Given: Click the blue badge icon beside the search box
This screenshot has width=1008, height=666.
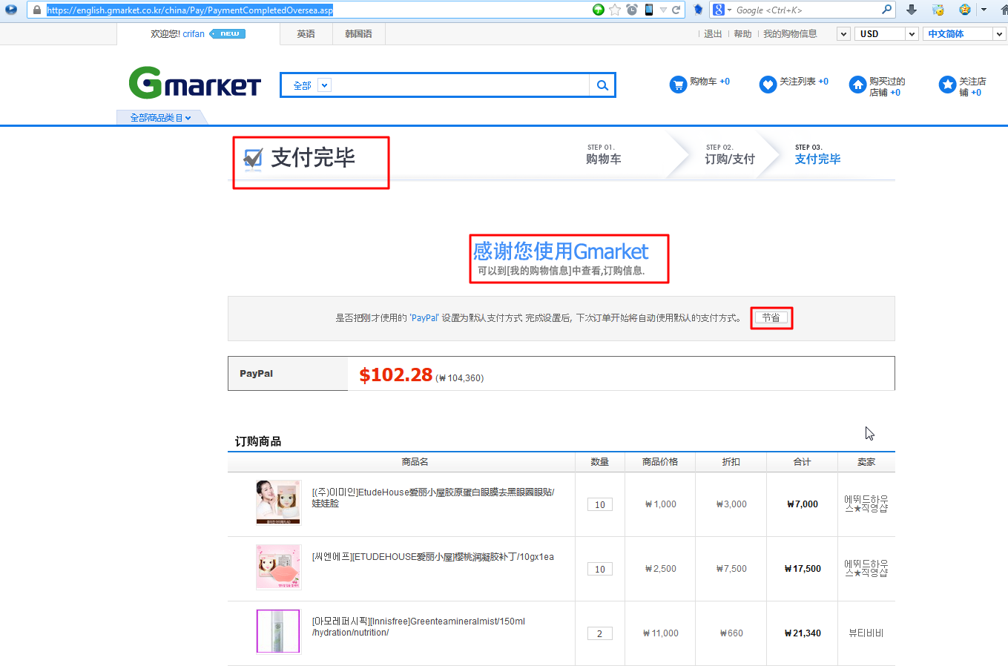Looking at the screenshot, I should tap(698, 10).
